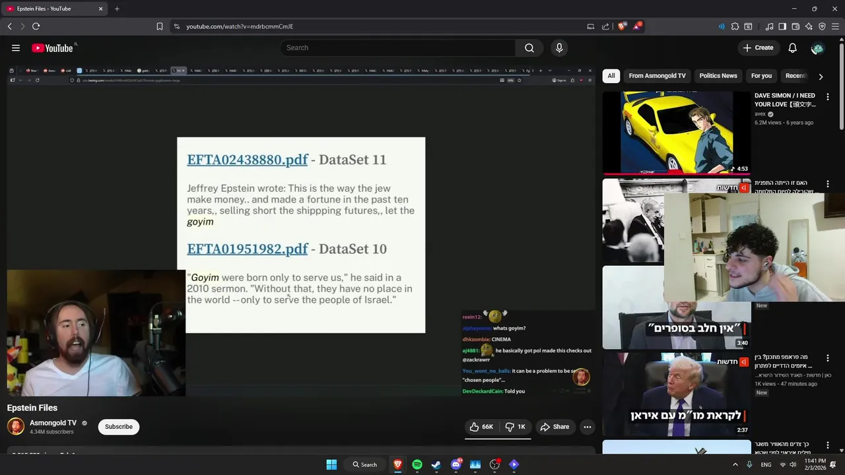845x475 pixels.
Task: Open the Brave Shields lion icon
Action: point(621,26)
